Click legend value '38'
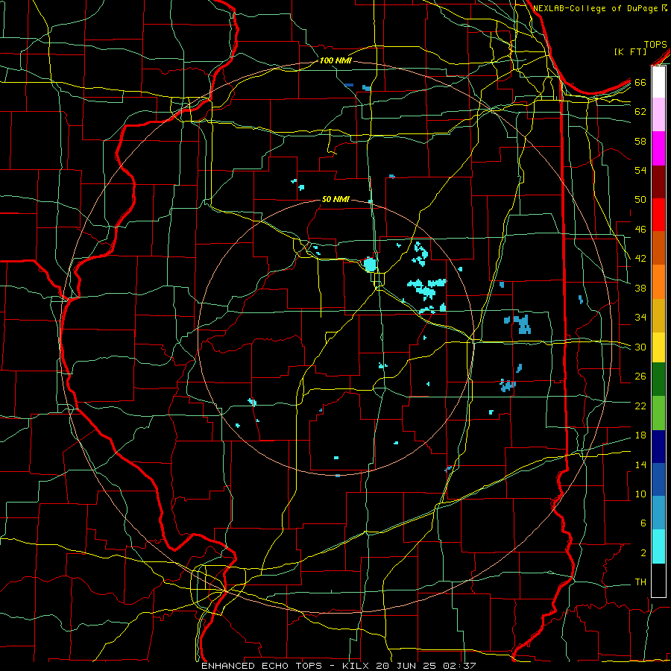The height and width of the screenshot is (671, 671). [x=640, y=288]
